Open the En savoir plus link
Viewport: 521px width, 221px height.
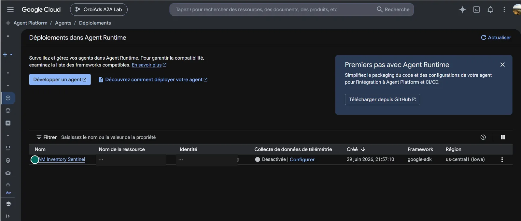pyautogui.click(x=149, y=65)
